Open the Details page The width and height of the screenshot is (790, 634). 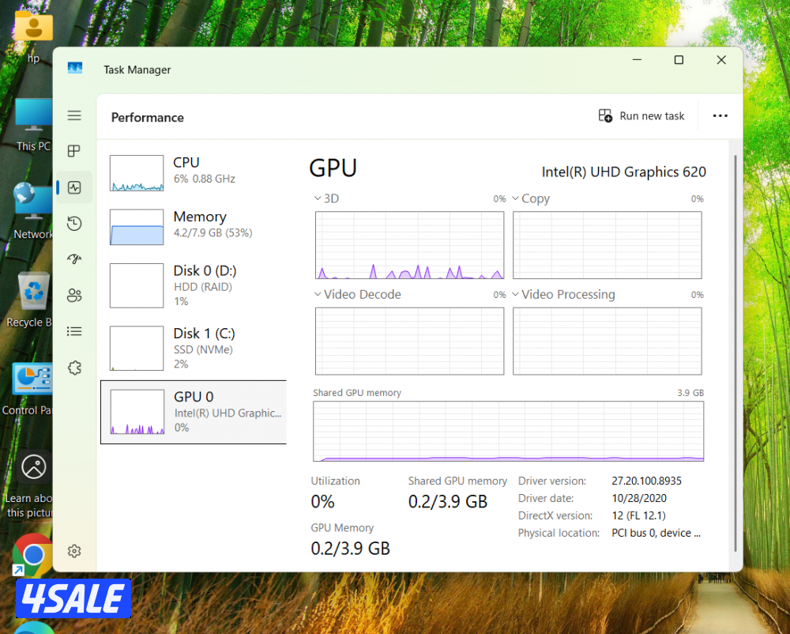point(74,331)
